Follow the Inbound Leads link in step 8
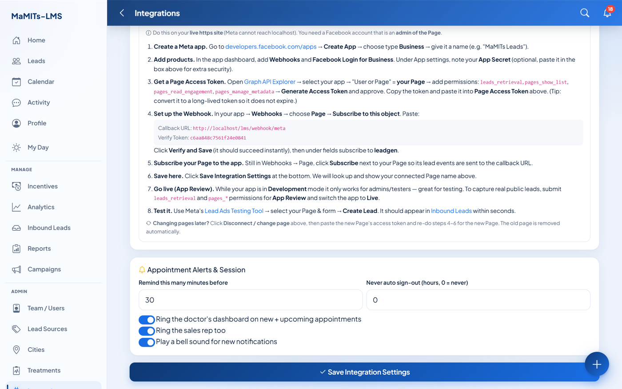 [x=451, y=211]
